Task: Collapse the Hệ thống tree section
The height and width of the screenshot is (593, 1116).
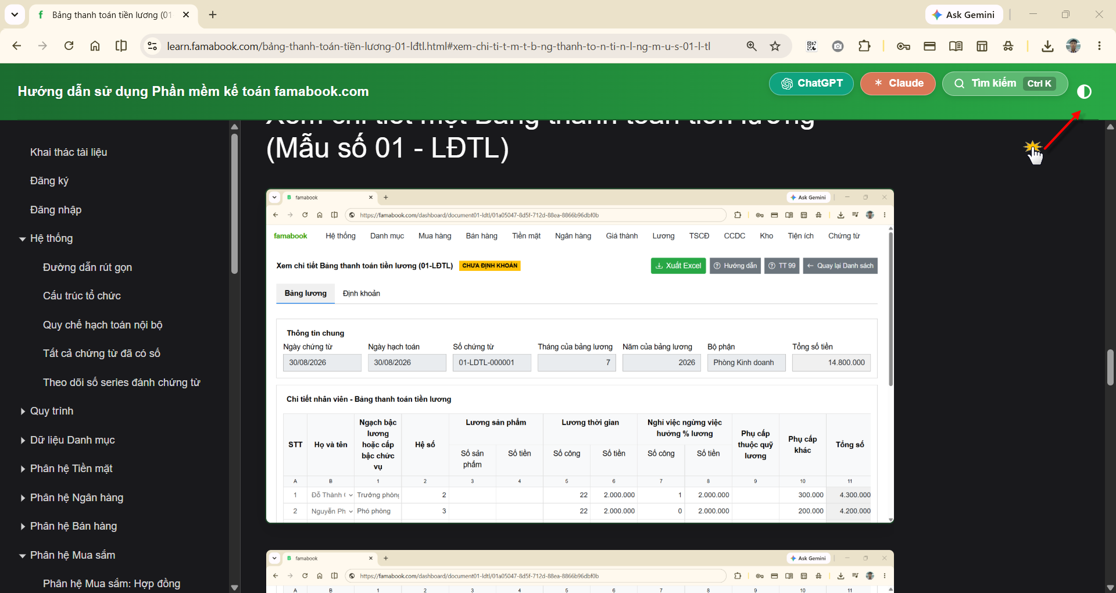Action: pos(22,239)
